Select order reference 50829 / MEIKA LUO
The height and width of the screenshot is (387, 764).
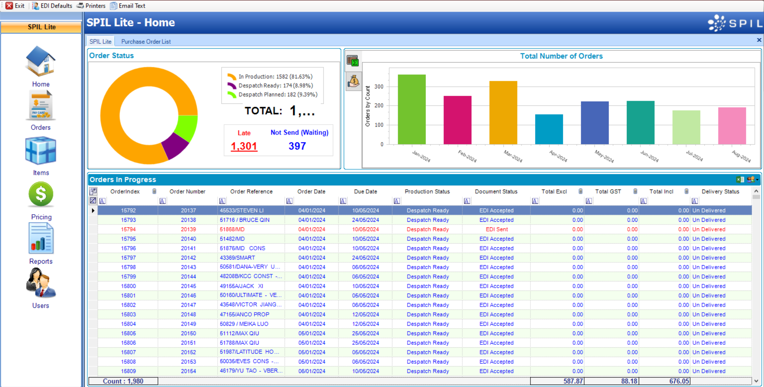point(244,324)
